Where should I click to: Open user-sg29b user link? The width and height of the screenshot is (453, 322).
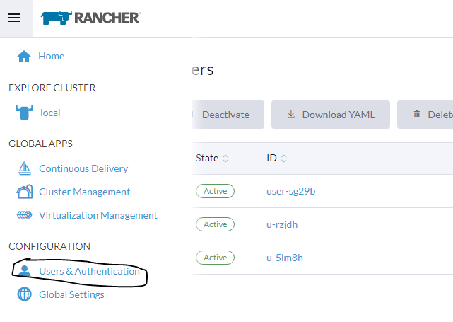(290, 191)
